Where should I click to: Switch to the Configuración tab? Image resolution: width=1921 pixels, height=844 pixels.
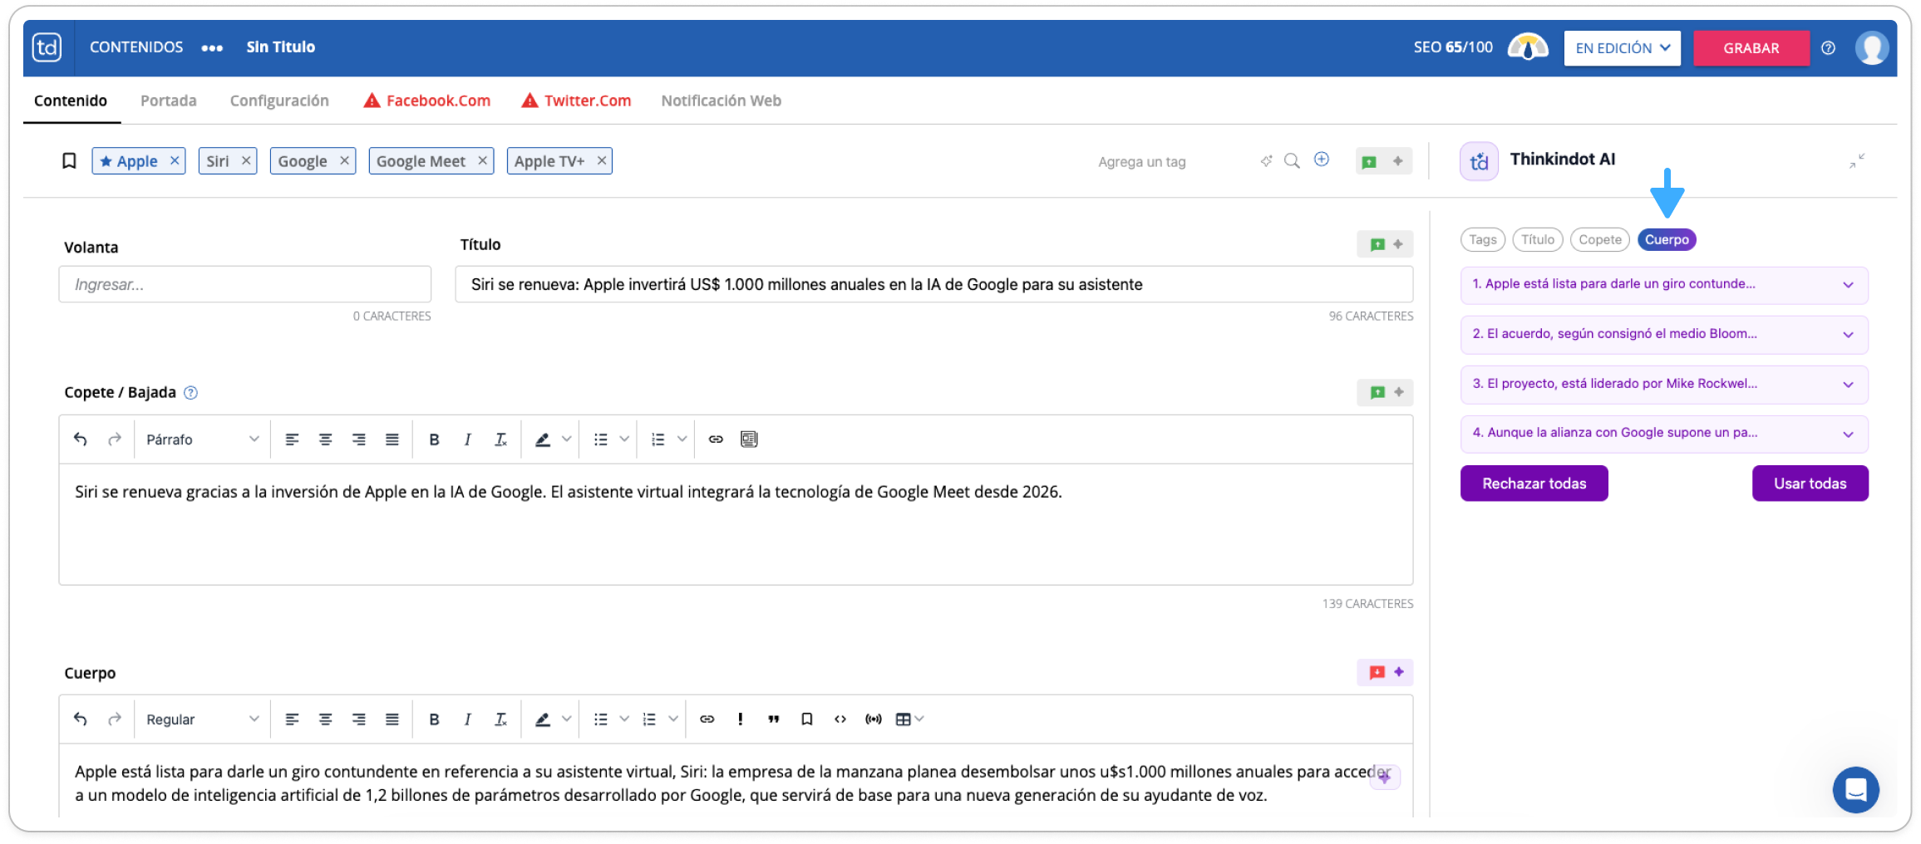coord(279,101)
